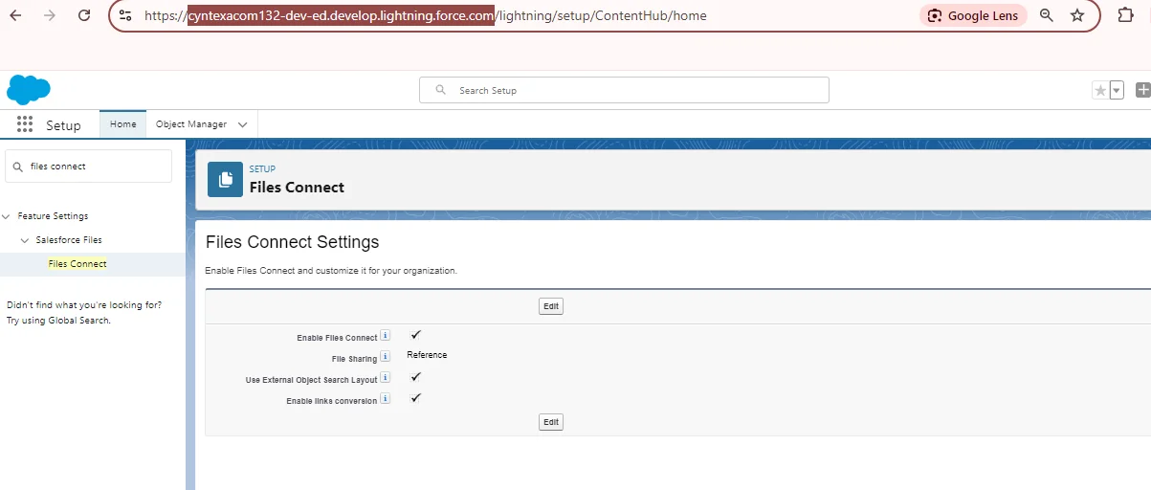Click the top Edit button
Image resolution: width=1151 pixels, height=490 pixels.
point(551,306)
